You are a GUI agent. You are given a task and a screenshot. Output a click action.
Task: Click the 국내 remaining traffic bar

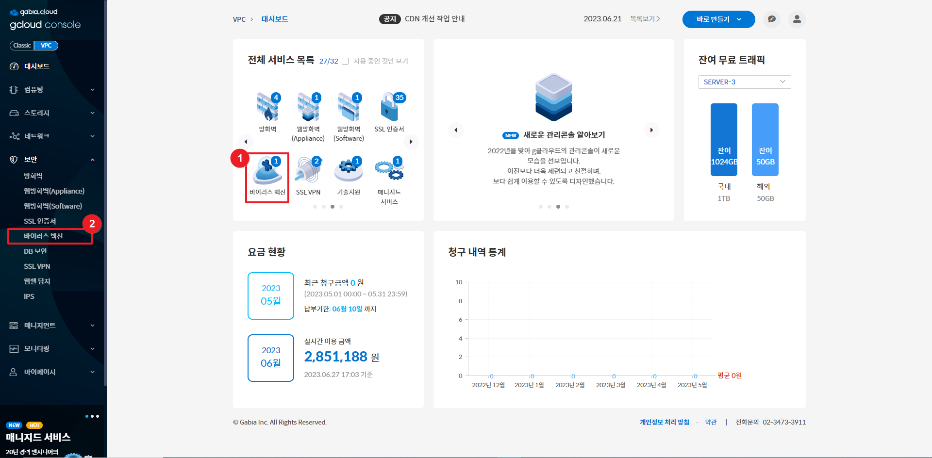(x=724, y=140)
